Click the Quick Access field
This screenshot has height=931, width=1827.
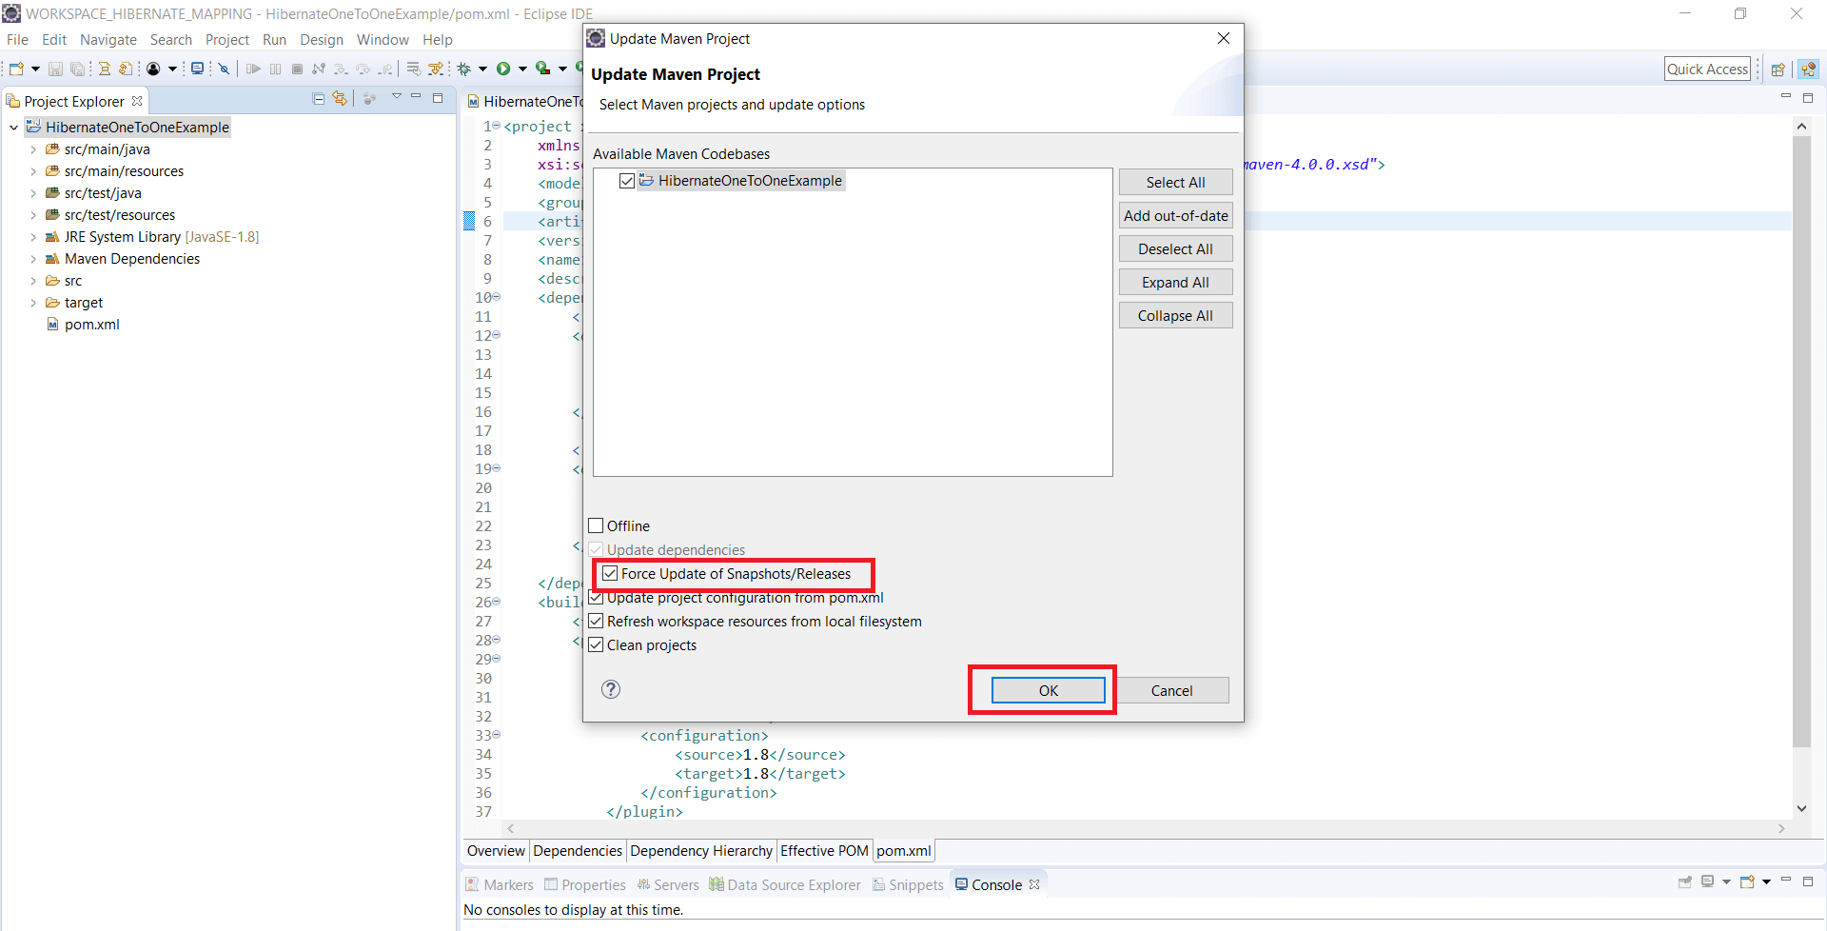(1707, 69)
